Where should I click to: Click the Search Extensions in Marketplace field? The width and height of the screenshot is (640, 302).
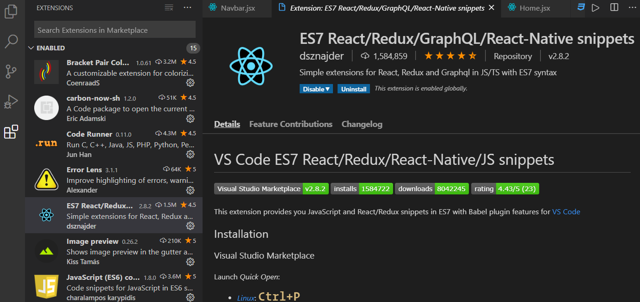click(x=115, y=30)
